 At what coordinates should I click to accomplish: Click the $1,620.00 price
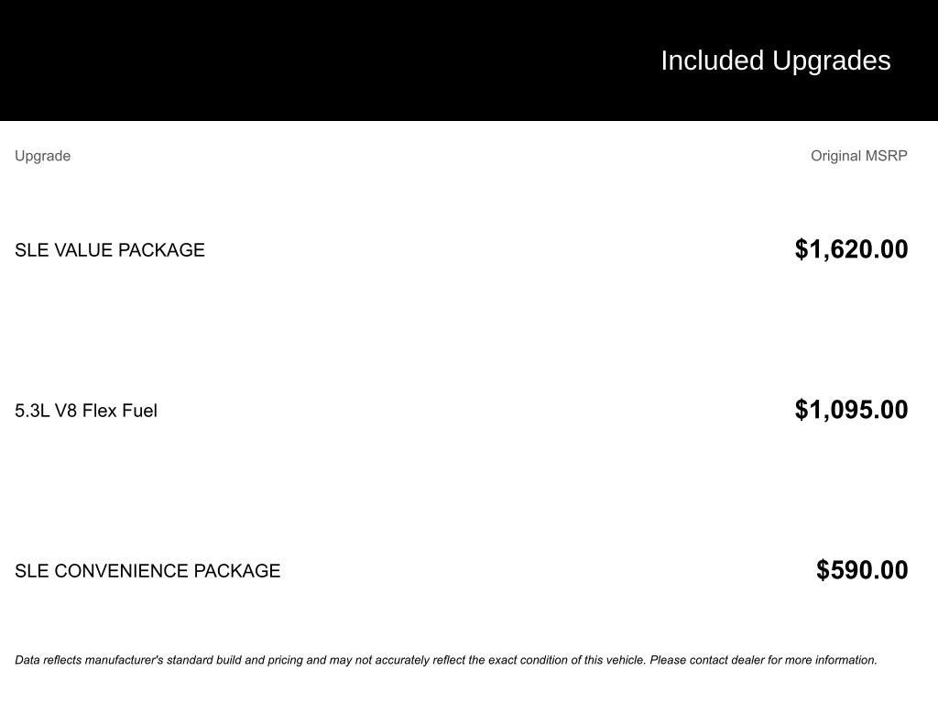click(x=851, y=249)
